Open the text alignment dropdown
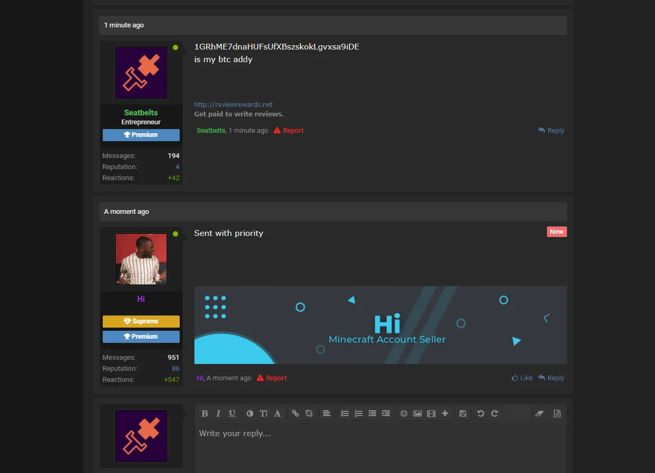The image size is (655, 473). point(327,413)
